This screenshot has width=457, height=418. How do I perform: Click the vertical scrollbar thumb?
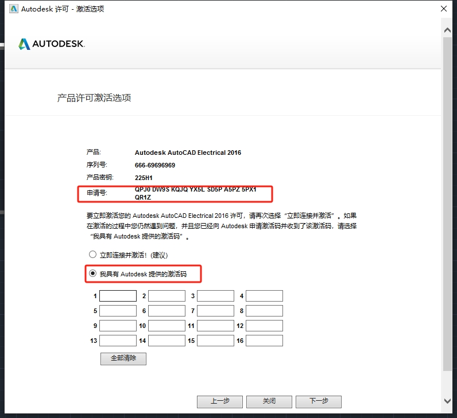447,204
